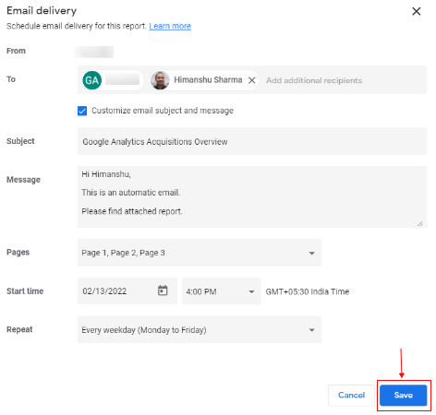Open the start date calendar picker icon
436x415 pixels.
point(163,290)
